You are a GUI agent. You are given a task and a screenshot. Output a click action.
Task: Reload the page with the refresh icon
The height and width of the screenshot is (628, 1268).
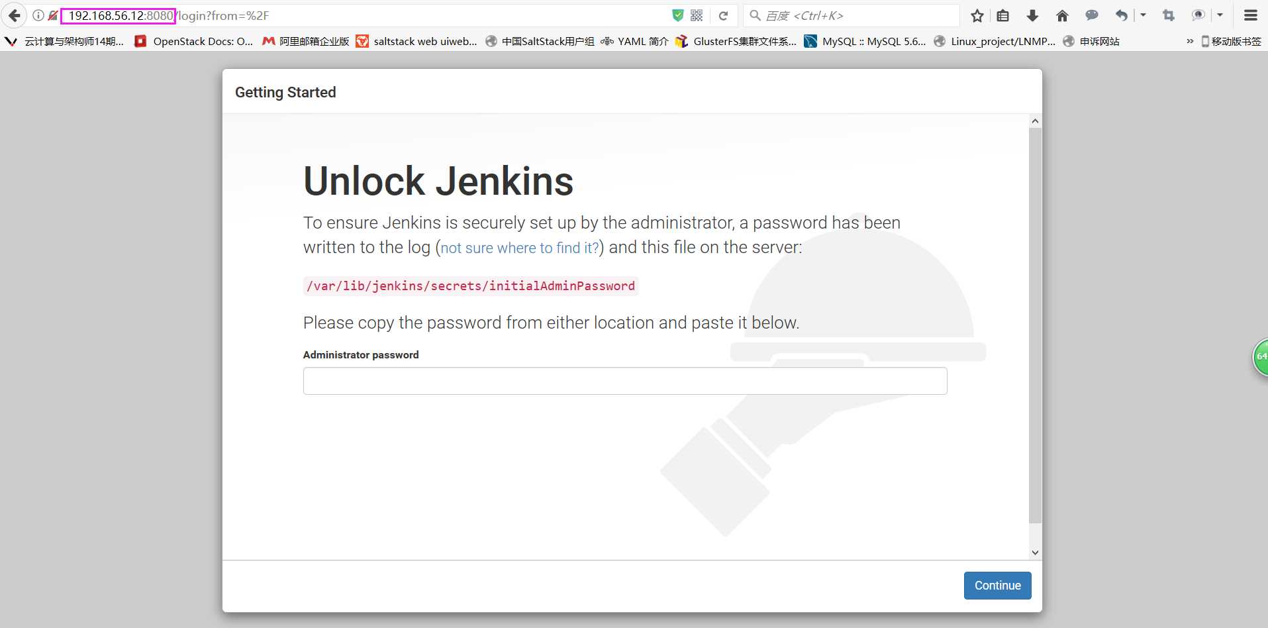coord(724,15)
